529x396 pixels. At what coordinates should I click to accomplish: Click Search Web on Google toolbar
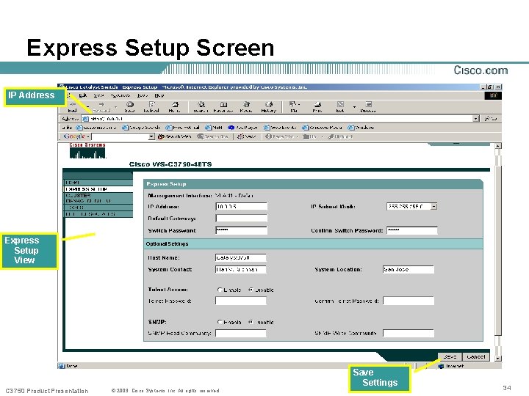click(174, 136)
